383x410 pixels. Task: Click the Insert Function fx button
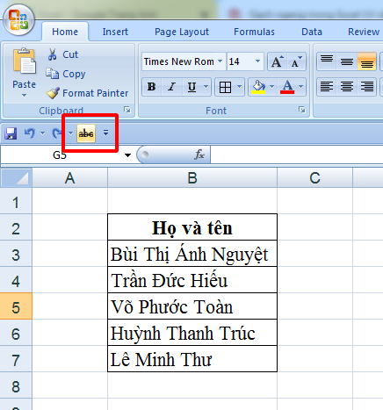pyautogui.click(x=199, y=155)
